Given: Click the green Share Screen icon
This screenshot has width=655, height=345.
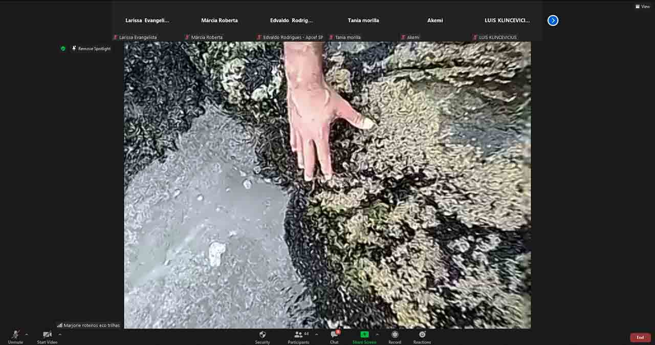Looking at the screenshot, I should pyautogui.click(x=364, y=335).
